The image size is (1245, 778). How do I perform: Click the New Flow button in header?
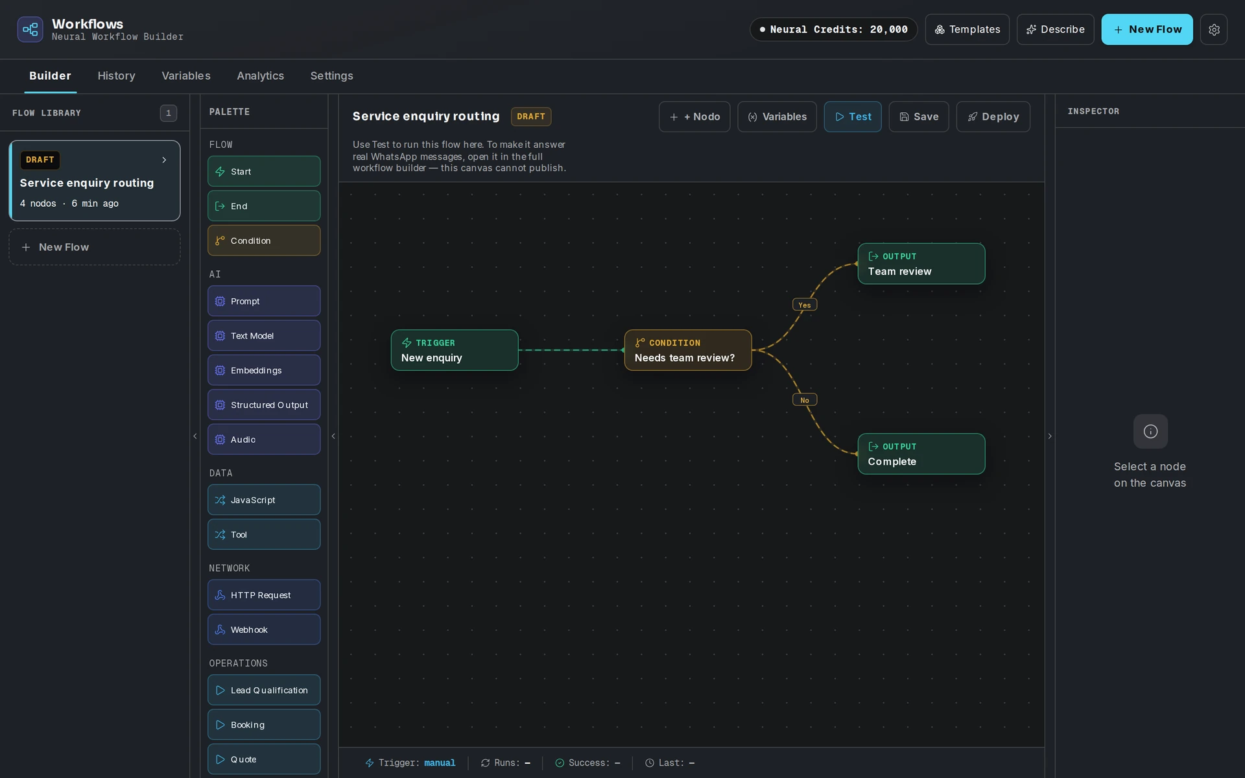[x=1146, y=29]
